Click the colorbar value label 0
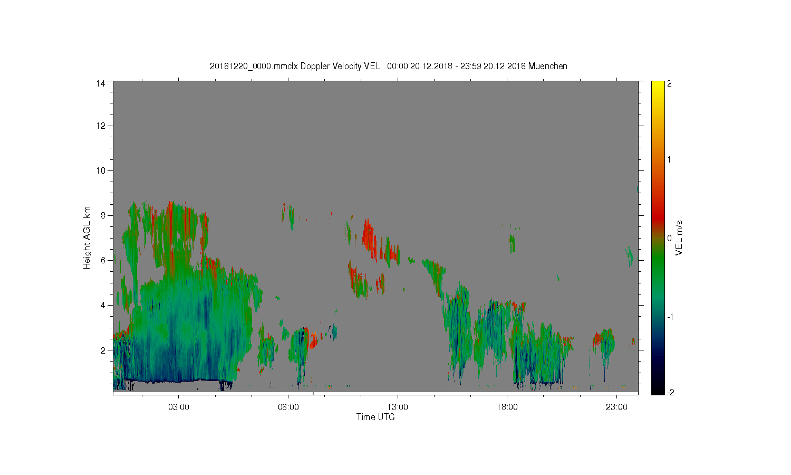 point(670,238)
